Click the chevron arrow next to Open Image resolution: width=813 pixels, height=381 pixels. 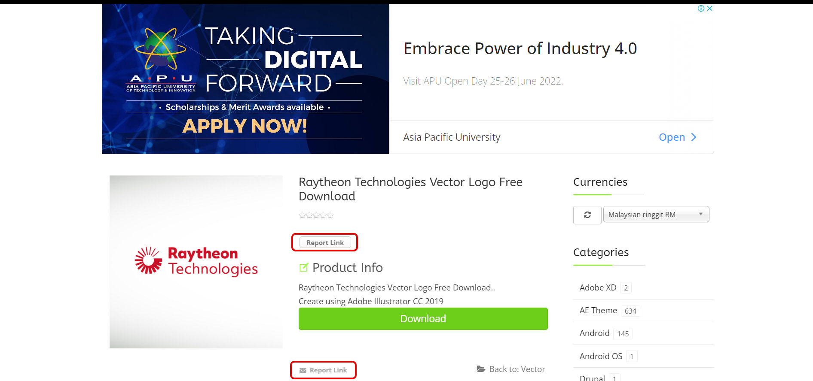[x=694, y=137]
